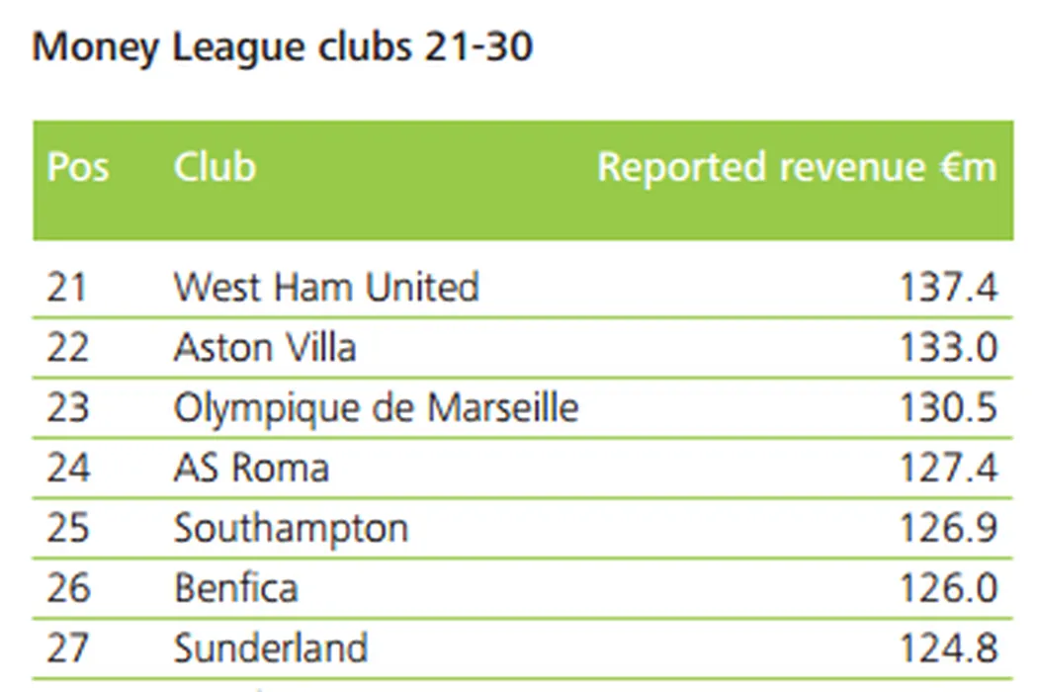Select the Benfica club name
Screen dimensions: 1038x692
tap(235, 589)
